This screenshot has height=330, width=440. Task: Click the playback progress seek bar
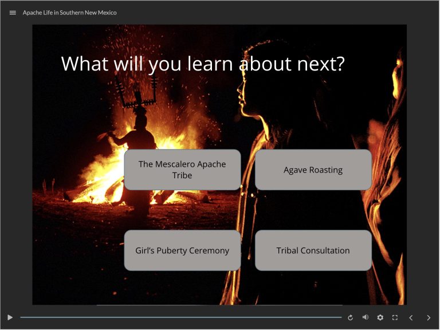tap(180, 317)
